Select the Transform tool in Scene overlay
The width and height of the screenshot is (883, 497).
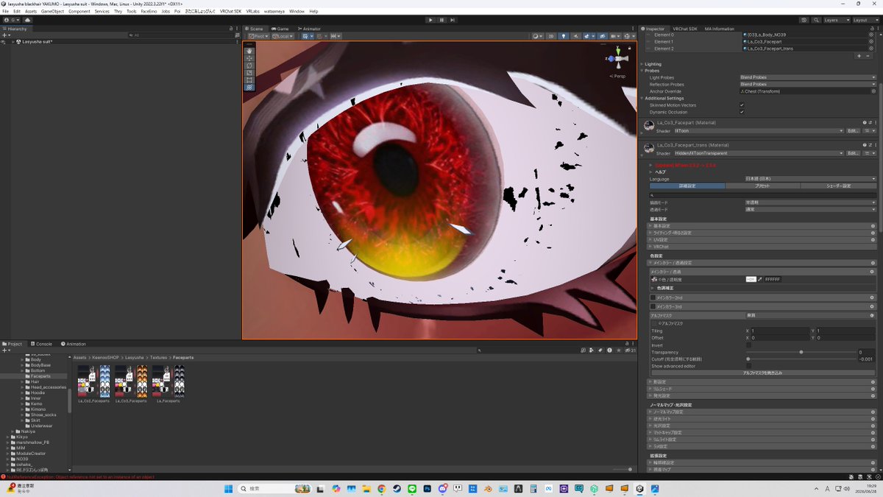point(249,87)
